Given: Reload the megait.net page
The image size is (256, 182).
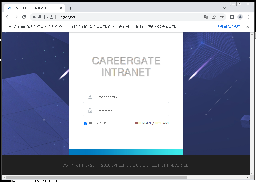Looking at the screenshot, I should coord(24,17).
